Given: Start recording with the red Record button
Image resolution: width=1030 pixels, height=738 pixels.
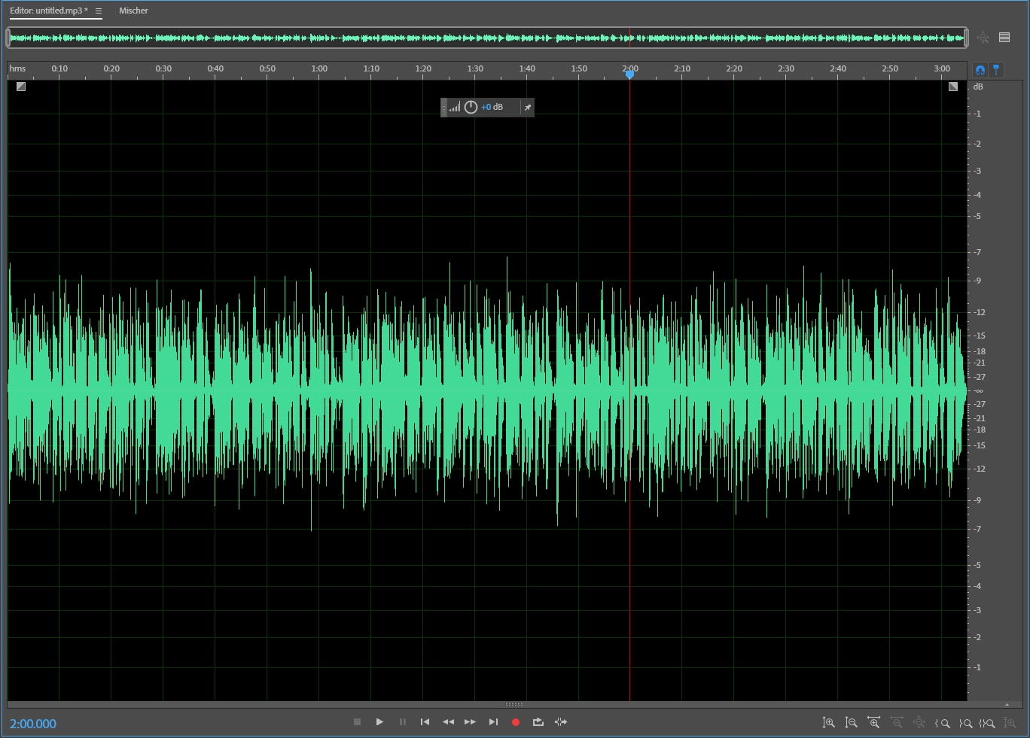Looking at the screenshot, I should (x=516, y=722).
